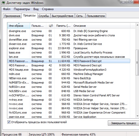Viewport: 139px width, 136px height.
Task: Click the vertical scrollbar thumb
Action: coord(137,63)
